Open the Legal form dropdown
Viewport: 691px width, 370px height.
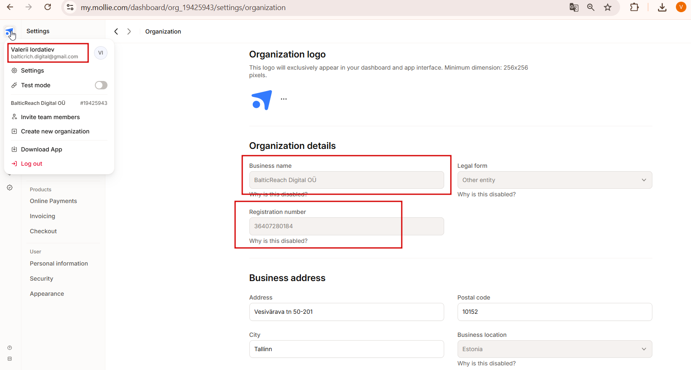(x=555, y=180)
